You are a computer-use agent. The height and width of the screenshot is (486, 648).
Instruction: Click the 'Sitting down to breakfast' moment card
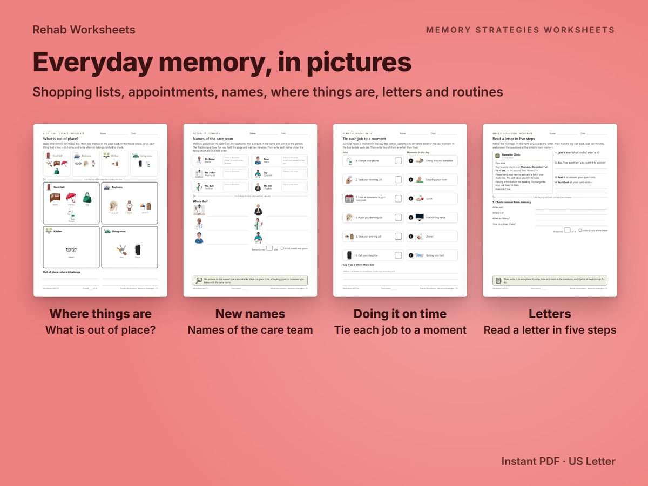[x=432, y=161]
